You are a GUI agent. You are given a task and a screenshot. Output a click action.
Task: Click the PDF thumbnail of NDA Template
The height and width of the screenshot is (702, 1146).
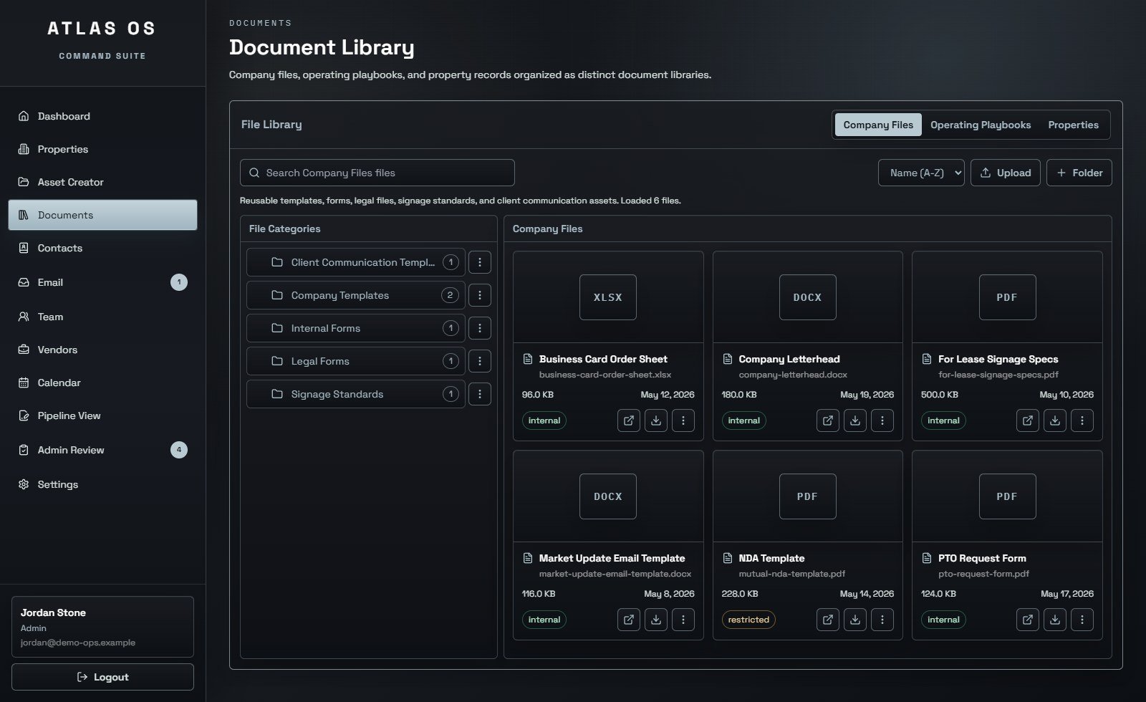pos(807,496)
